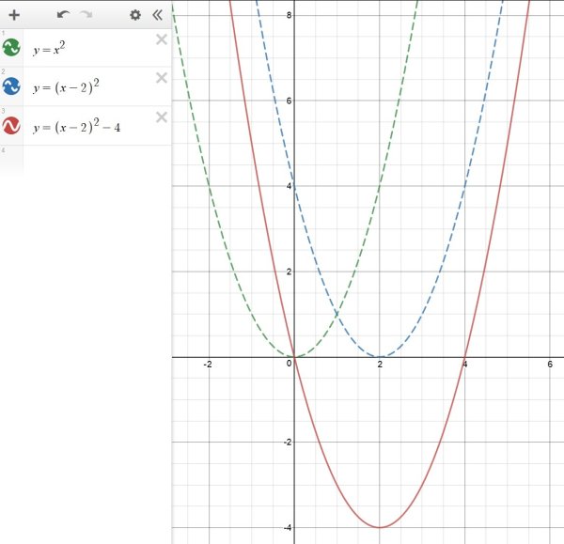Click where green and blue dashed curves cross
Screen dimensions: 564x544
click(x=337, y=315)
